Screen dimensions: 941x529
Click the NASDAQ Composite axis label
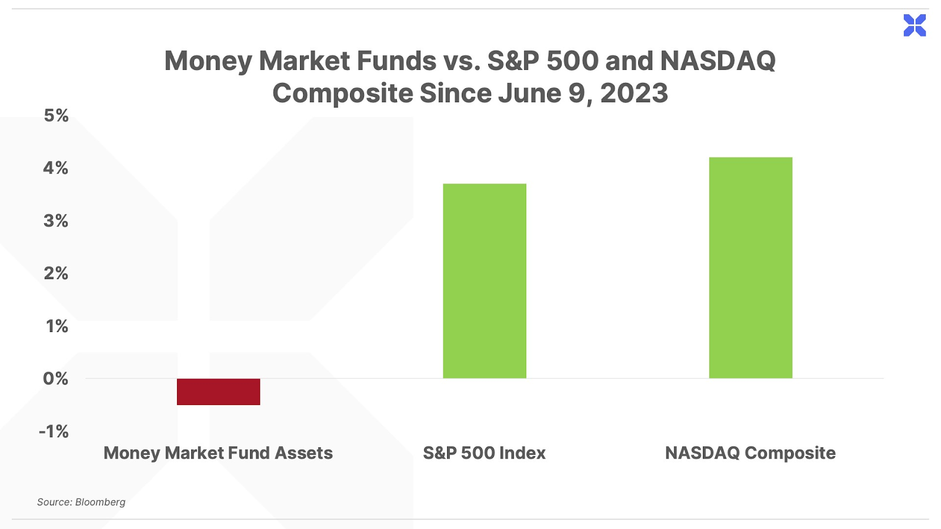pos(750,453)
